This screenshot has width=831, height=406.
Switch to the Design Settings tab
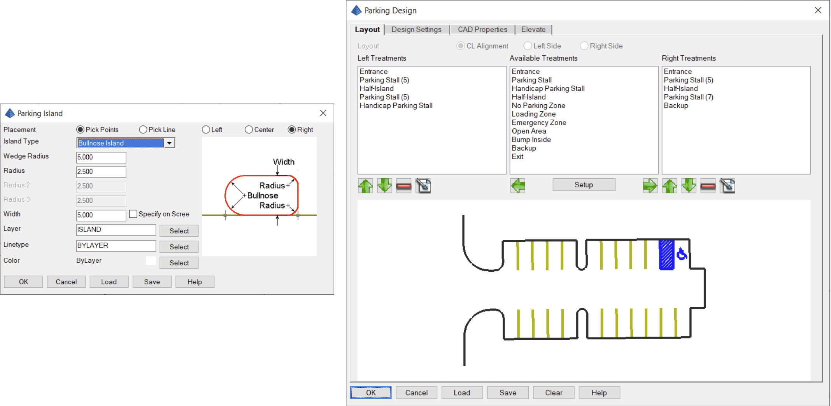(x=416, y=30)
